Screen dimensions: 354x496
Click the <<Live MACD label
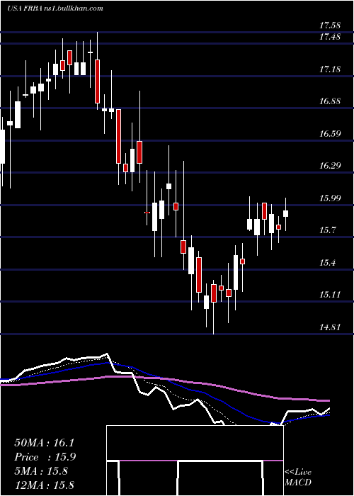[298, 478]
